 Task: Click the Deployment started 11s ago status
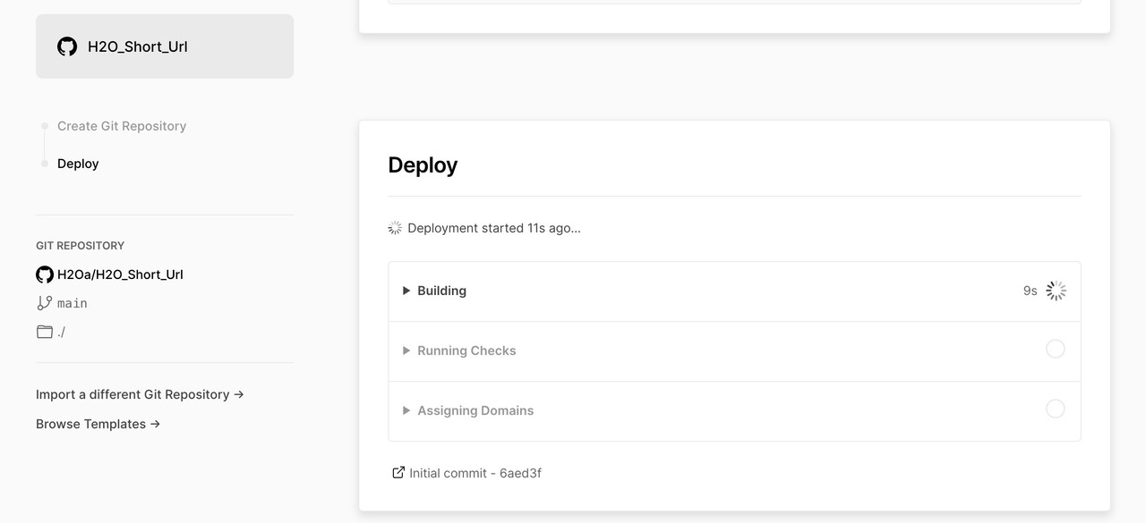(x=494, y=228)
